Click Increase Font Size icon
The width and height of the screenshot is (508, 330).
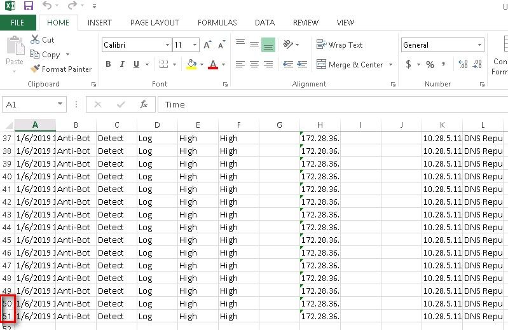click(x=207, y=45)
